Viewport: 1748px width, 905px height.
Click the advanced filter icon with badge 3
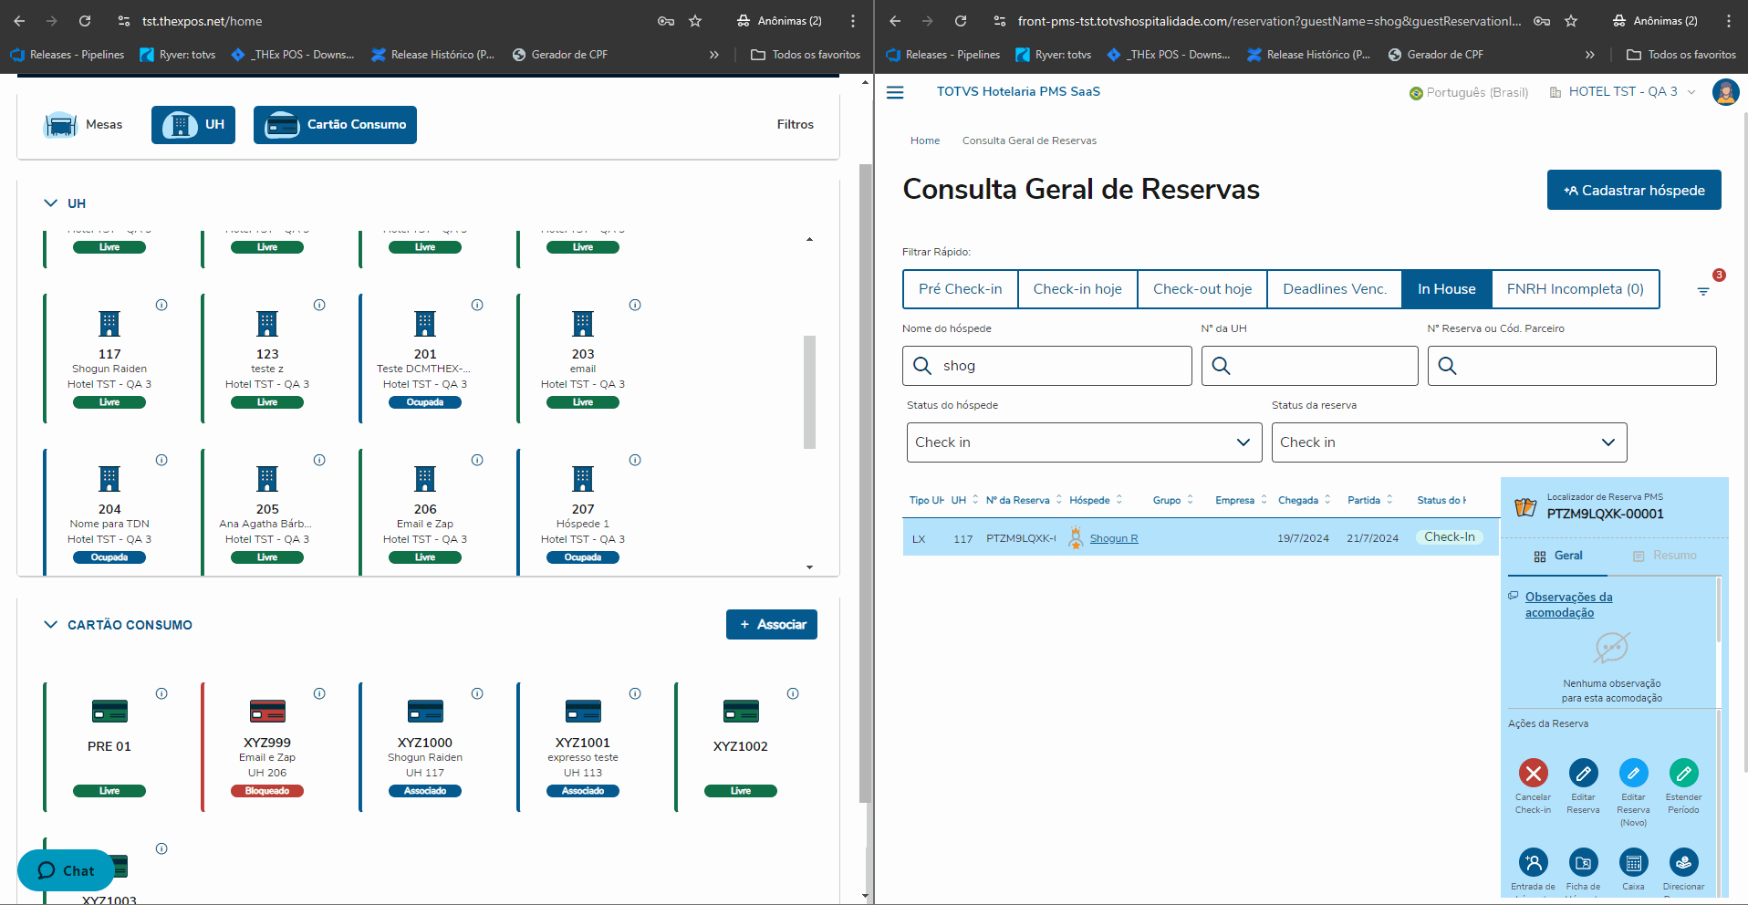1703,291
